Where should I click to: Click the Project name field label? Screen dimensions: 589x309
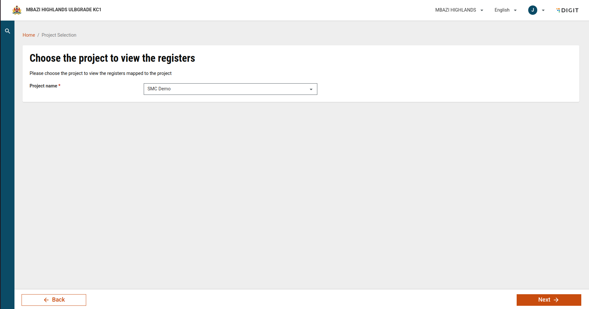click(x=43, y=86)
